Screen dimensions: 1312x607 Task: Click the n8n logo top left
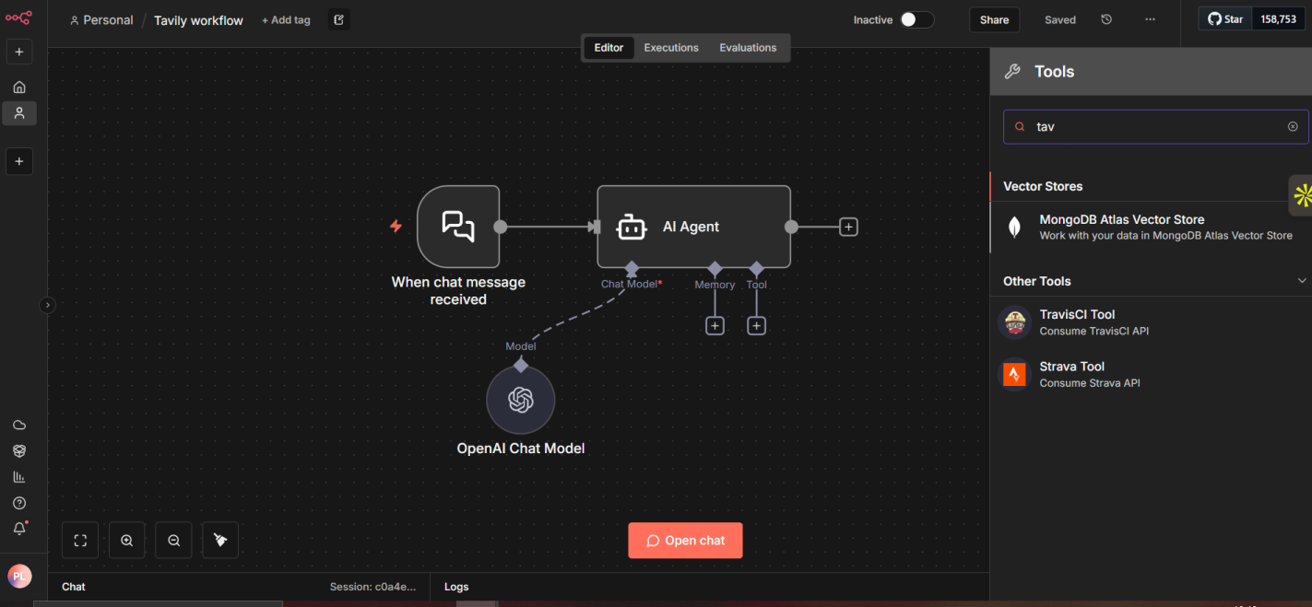pyautogui.click(x=18, y=18)
